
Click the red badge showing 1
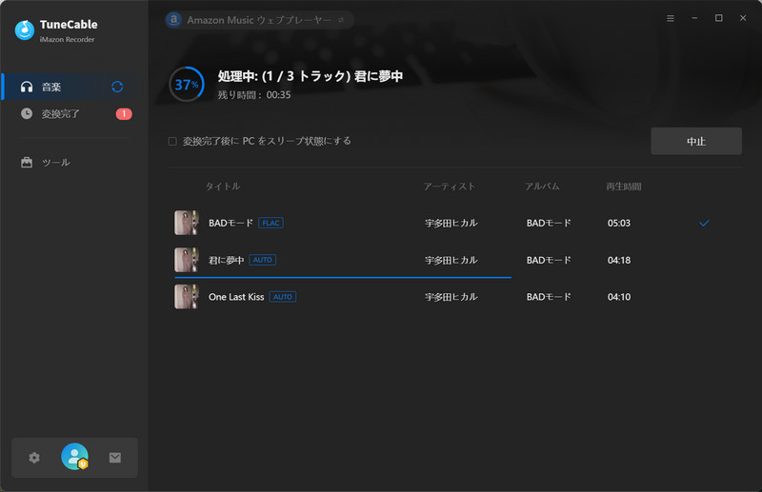124,113
